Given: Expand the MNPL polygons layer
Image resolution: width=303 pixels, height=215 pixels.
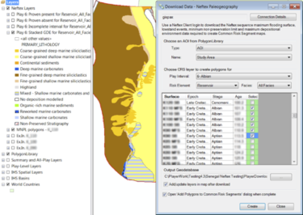Looking at the screenshot, I should (x=8, y=130).
